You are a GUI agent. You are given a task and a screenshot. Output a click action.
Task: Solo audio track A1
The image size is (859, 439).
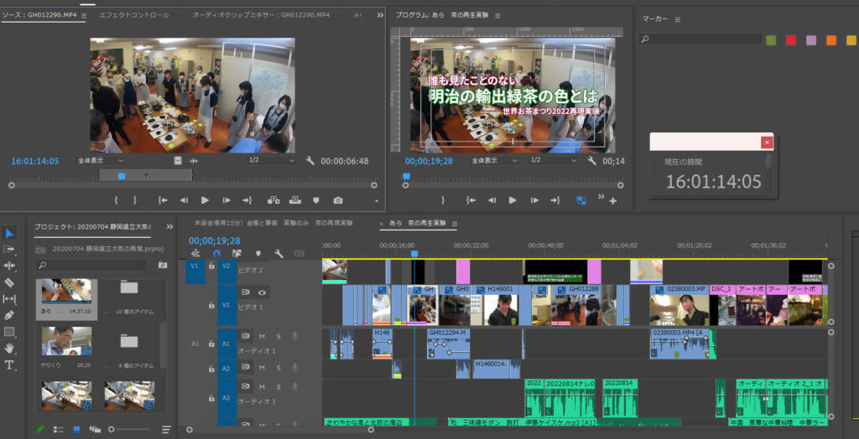click(x=279, y=336)
